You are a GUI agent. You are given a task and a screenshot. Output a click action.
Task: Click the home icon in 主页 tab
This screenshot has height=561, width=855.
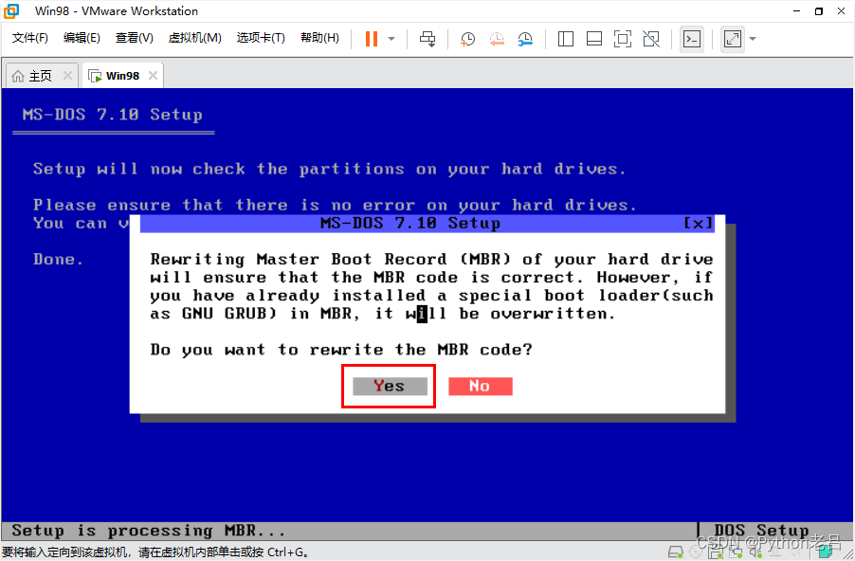click(18, 76)
